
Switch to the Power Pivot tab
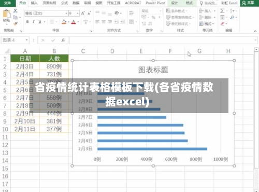click(x=155, y=3)
